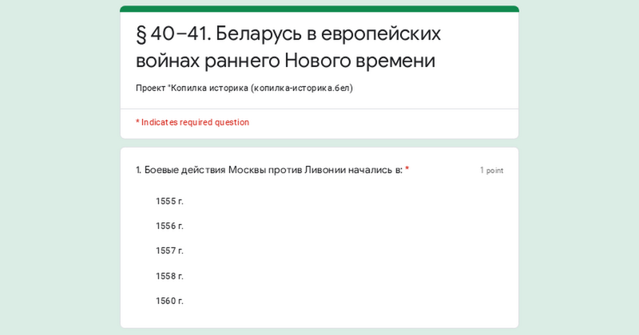This screenshot has height=335, width=639.
Task: Click the "1 point" score label
Action: pos(491,170)
